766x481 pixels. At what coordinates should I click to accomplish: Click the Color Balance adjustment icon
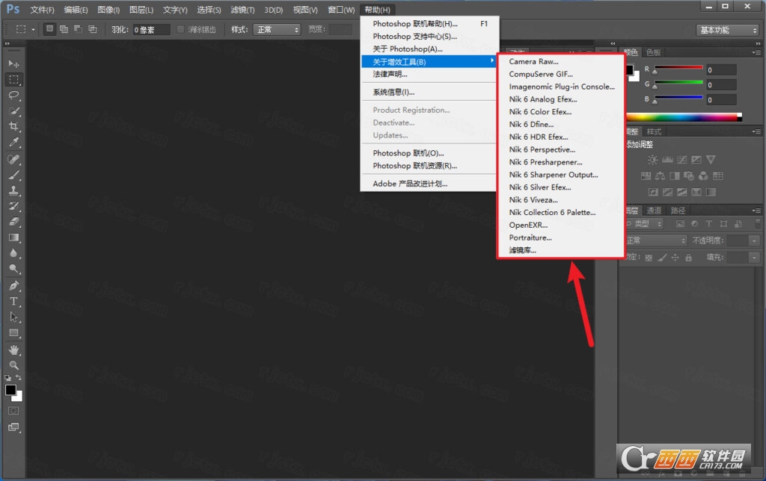[660, 176]
